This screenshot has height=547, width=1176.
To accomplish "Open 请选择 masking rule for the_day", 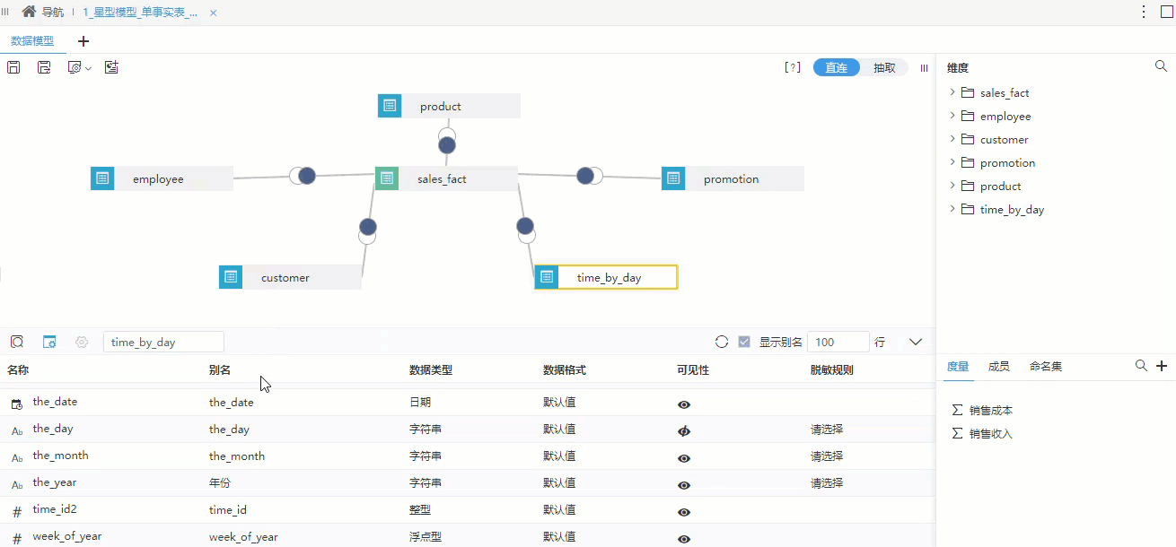I will coord(827,430).
